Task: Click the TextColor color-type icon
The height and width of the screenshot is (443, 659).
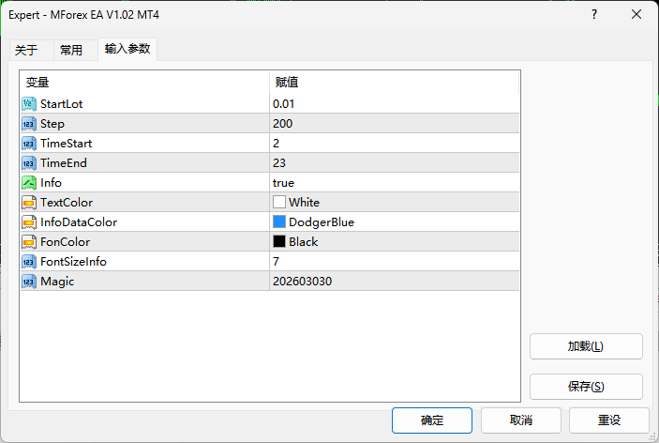Action: [x=29, y=203]
